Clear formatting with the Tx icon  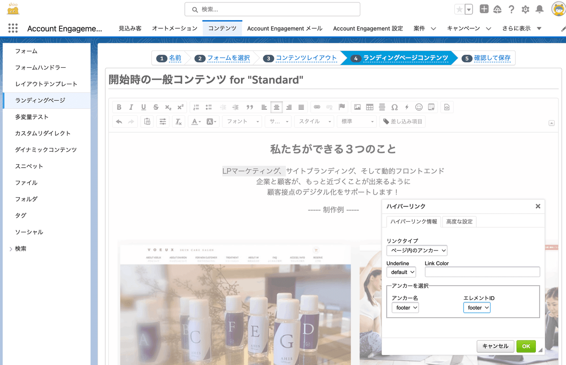(178, 122)
